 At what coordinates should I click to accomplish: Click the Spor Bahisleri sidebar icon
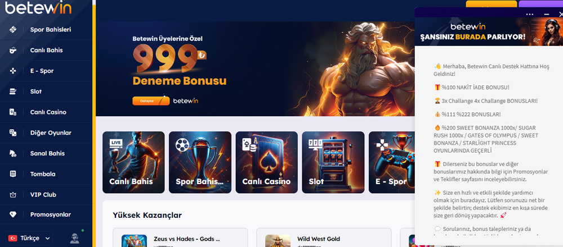tap(13, 29)
